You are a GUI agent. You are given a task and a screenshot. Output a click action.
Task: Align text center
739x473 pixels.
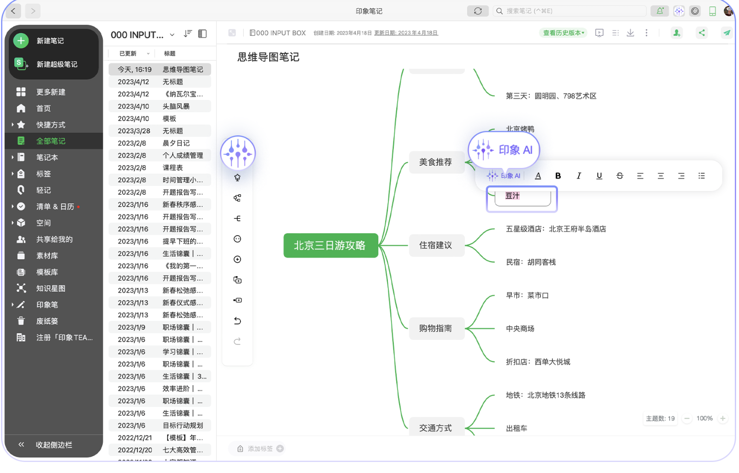coord(661,176)
